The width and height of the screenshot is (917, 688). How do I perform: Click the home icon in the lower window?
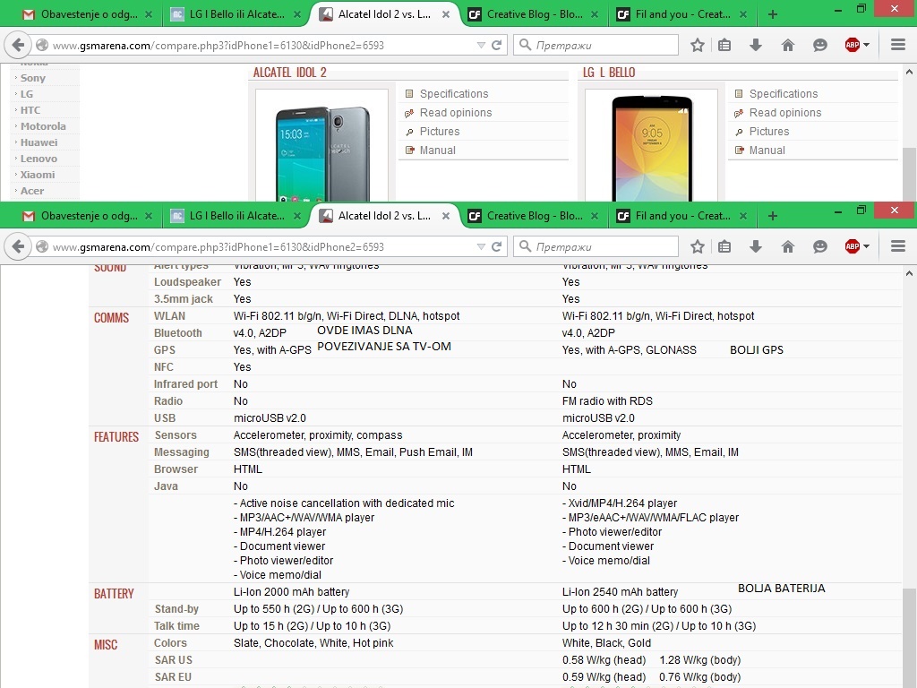coord(788,246)
